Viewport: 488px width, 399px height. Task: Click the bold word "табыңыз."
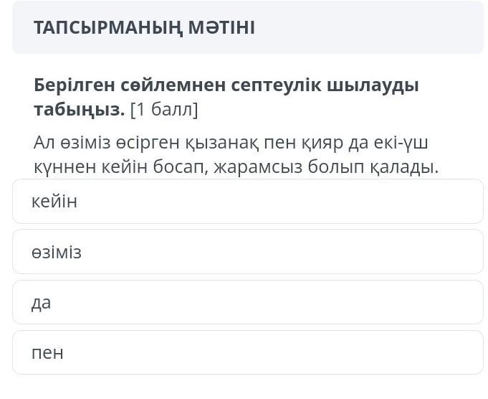coord(79,111)
